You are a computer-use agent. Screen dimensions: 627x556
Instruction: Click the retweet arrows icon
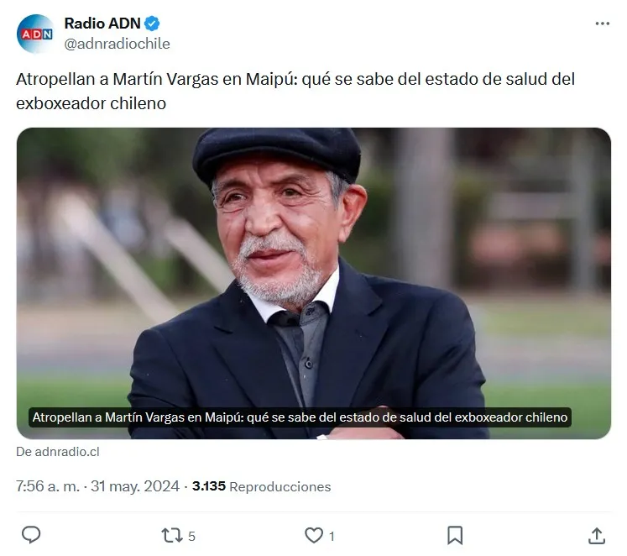pyautogui.click(x=172, y=536)
